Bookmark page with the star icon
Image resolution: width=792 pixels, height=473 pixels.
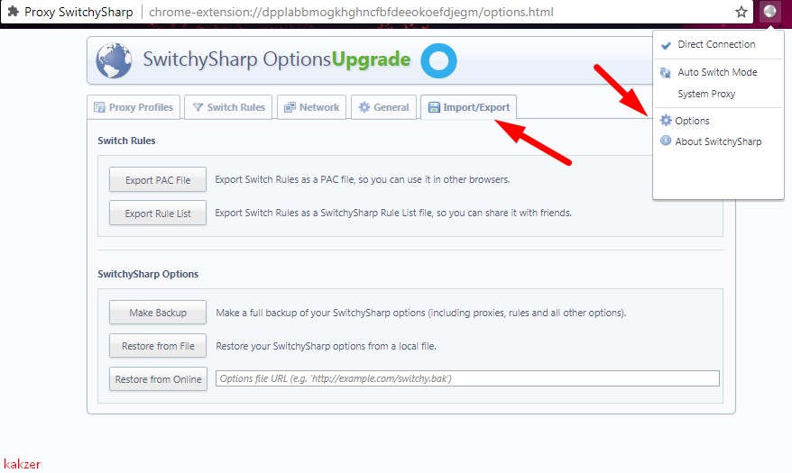click(x=741, y=12)
